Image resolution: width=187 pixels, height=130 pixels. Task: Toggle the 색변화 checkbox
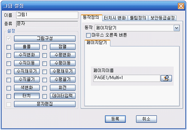pyautogui.click(x=9, y=88)
